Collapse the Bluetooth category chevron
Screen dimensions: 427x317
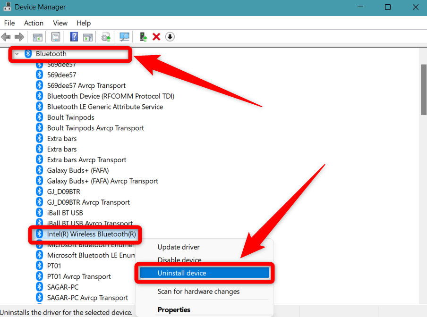[x=17, y=54]
